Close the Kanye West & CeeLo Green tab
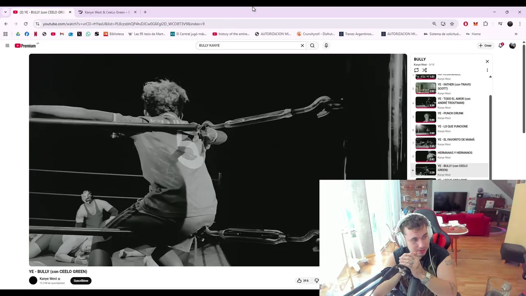 [x=135, y=12]
